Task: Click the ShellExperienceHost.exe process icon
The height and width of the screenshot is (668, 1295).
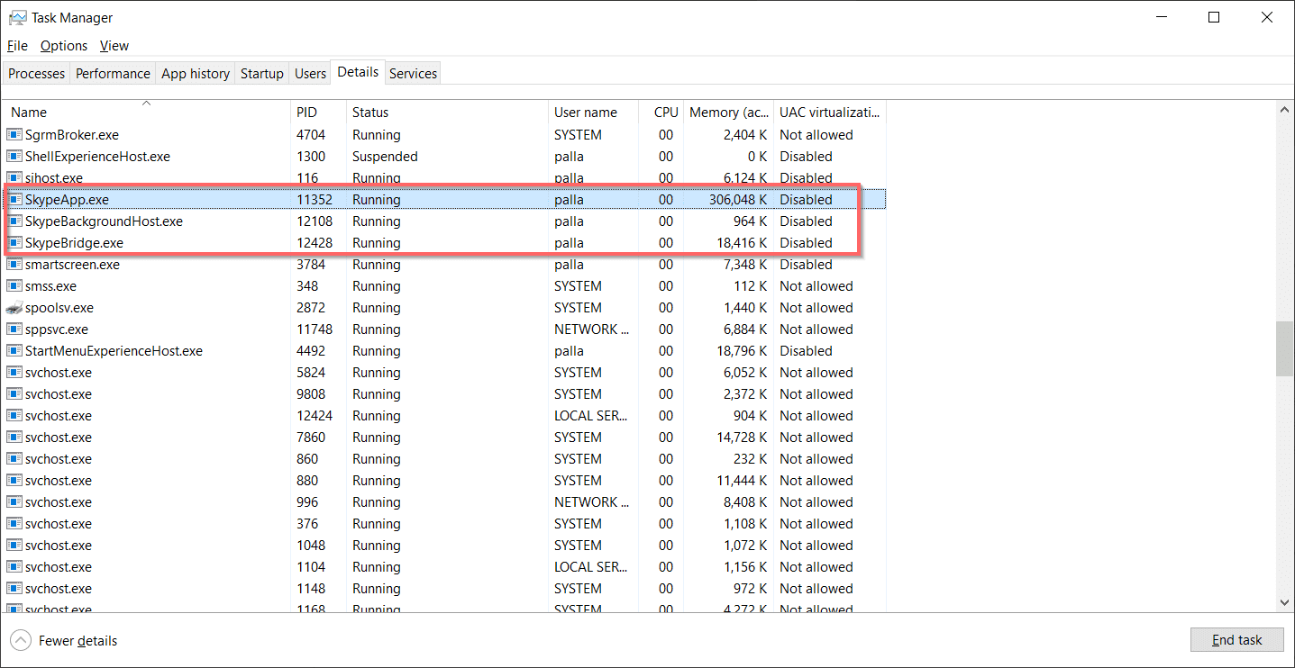Action: tap(14, 157)
